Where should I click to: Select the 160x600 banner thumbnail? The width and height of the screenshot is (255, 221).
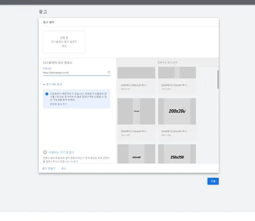pos(136,111)
